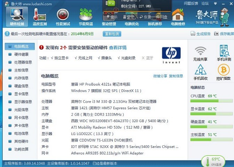Click the CPU温度 progress bar
This screenshot has width=234, height=167.
(x=211, y=101)
